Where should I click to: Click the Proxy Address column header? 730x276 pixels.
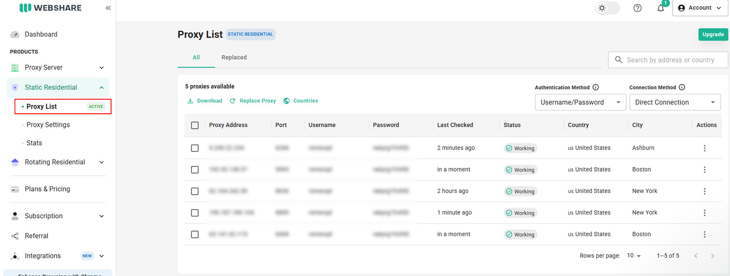[x=228, y=125]
